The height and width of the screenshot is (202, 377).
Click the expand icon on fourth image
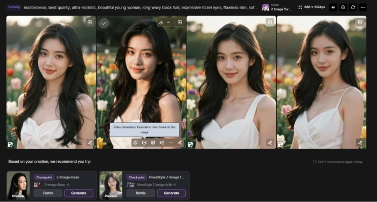pyautogui.click(x=360, y=23)
